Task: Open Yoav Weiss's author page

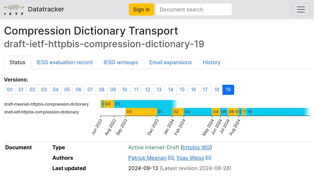Action: coord(190,158)
